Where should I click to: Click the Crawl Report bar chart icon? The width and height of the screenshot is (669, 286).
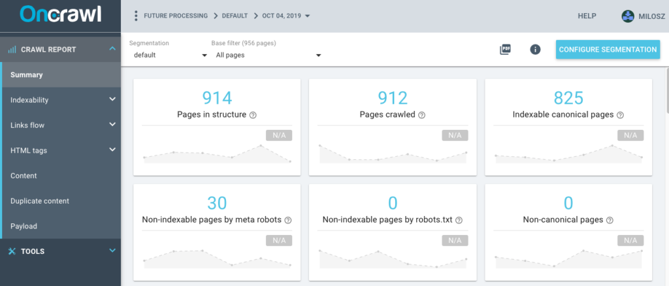(x=12, y=50)
